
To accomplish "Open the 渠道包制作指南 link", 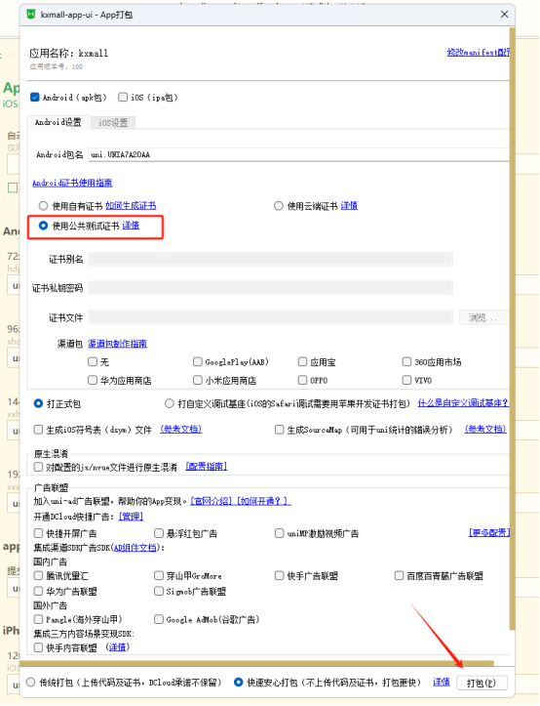I will click(x=117, y=344).
